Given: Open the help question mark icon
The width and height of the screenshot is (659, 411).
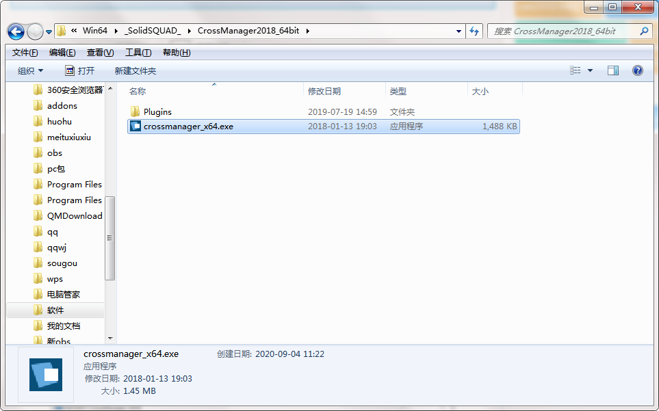Looking at the screenshot, I should click(637, 70).
